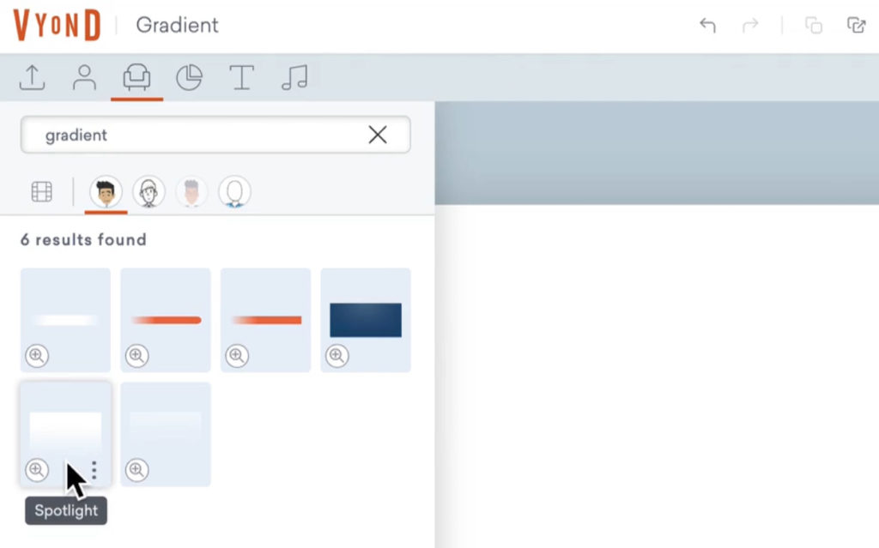
Task: Open the Chart tool icon
Action: 189,77
